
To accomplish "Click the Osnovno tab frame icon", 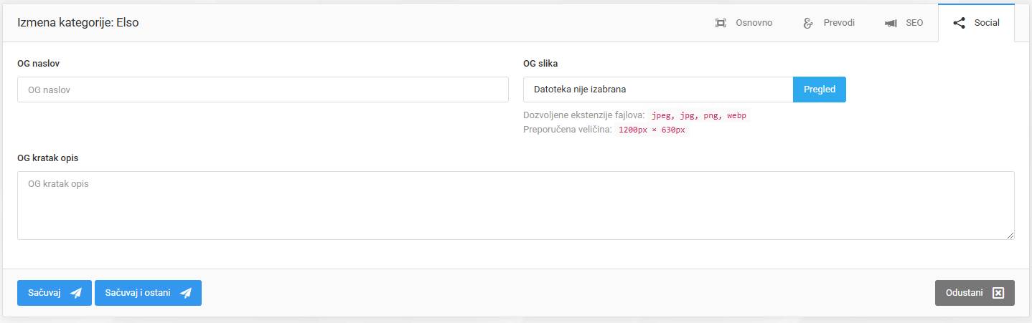I will 721,23.
